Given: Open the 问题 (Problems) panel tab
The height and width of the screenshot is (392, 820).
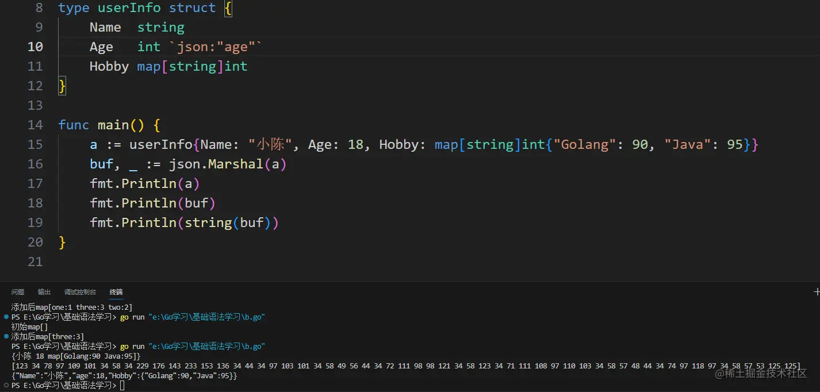Looking at the screenshot, I should pos(18,292).
